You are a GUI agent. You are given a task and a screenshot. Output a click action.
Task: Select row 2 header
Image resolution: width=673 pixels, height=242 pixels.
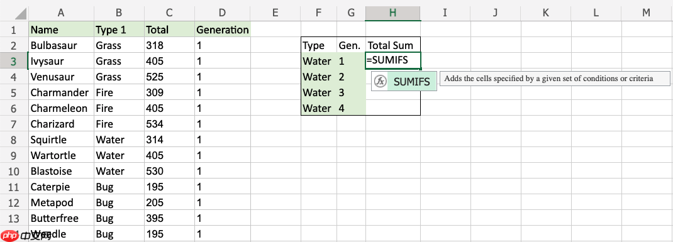[14, 45]
